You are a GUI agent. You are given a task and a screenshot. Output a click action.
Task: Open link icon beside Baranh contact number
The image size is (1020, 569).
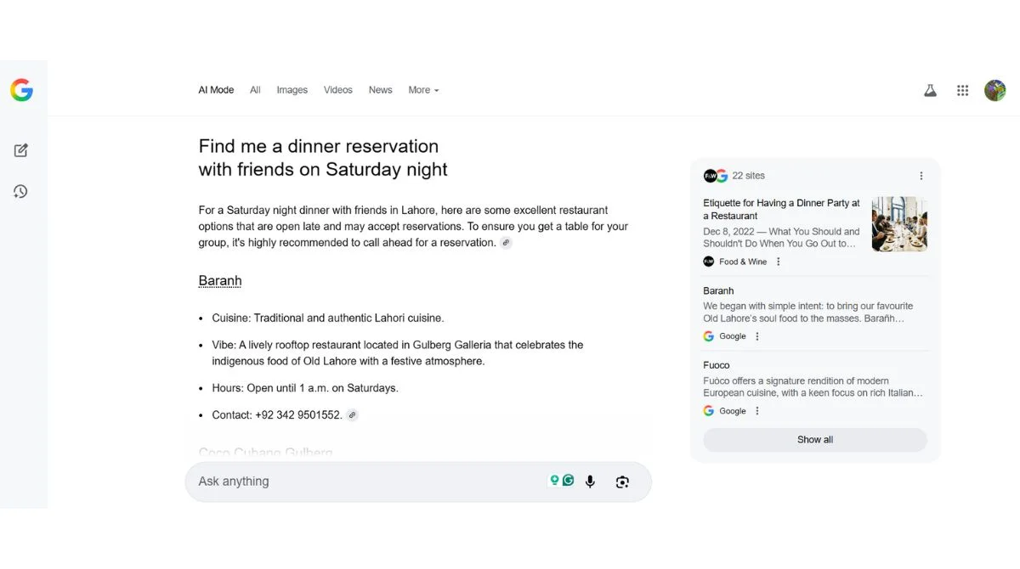pyautogui.click(x=352, y=415)
